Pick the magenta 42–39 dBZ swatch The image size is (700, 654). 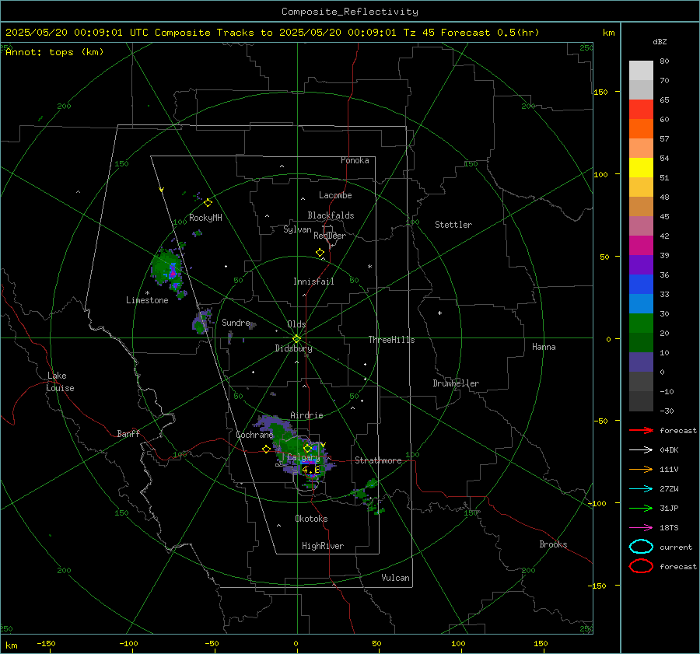[641, 246]
